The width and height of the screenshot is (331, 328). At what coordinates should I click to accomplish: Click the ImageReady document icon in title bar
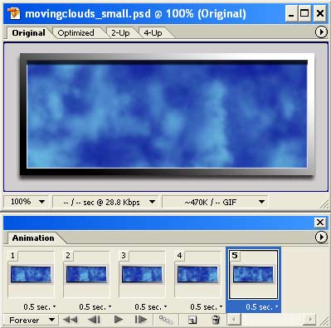(14, 13)
